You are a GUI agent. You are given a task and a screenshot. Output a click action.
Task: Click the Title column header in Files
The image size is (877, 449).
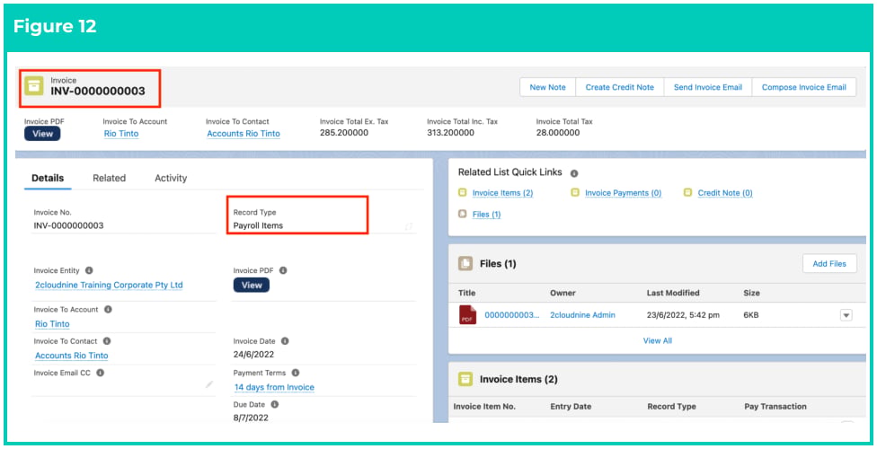[x=466, y=293]
